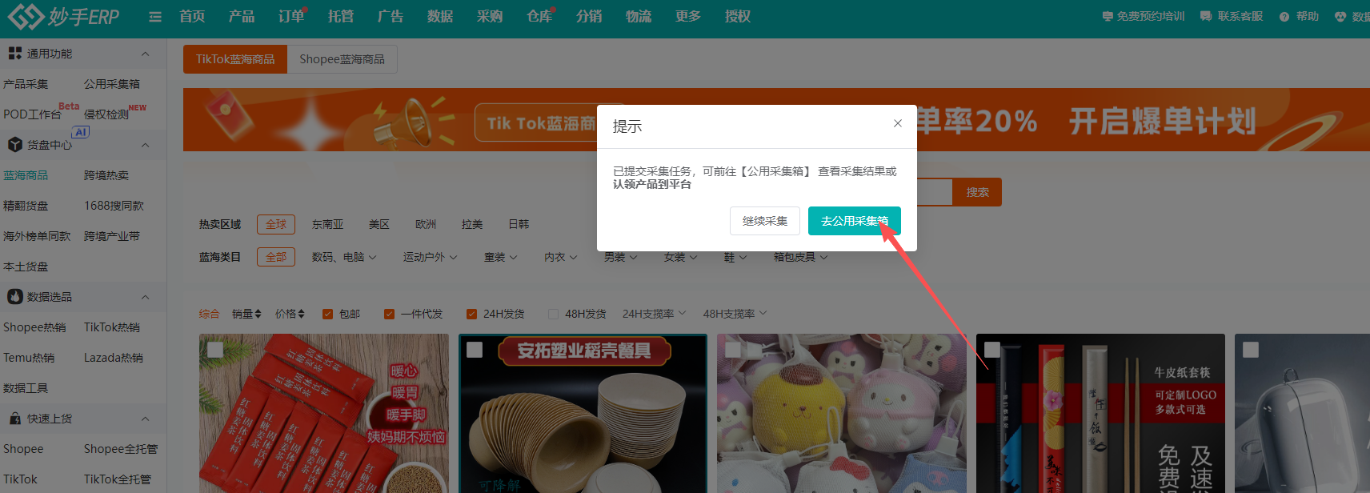Select the chopsticks product checkbox
Screen dimensions: 1370x493
992,350
